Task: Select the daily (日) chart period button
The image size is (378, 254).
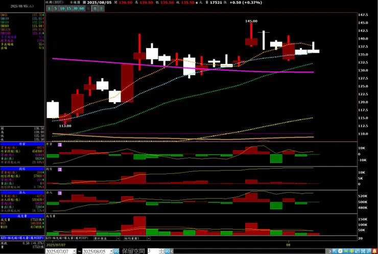Action: (88, 9)
